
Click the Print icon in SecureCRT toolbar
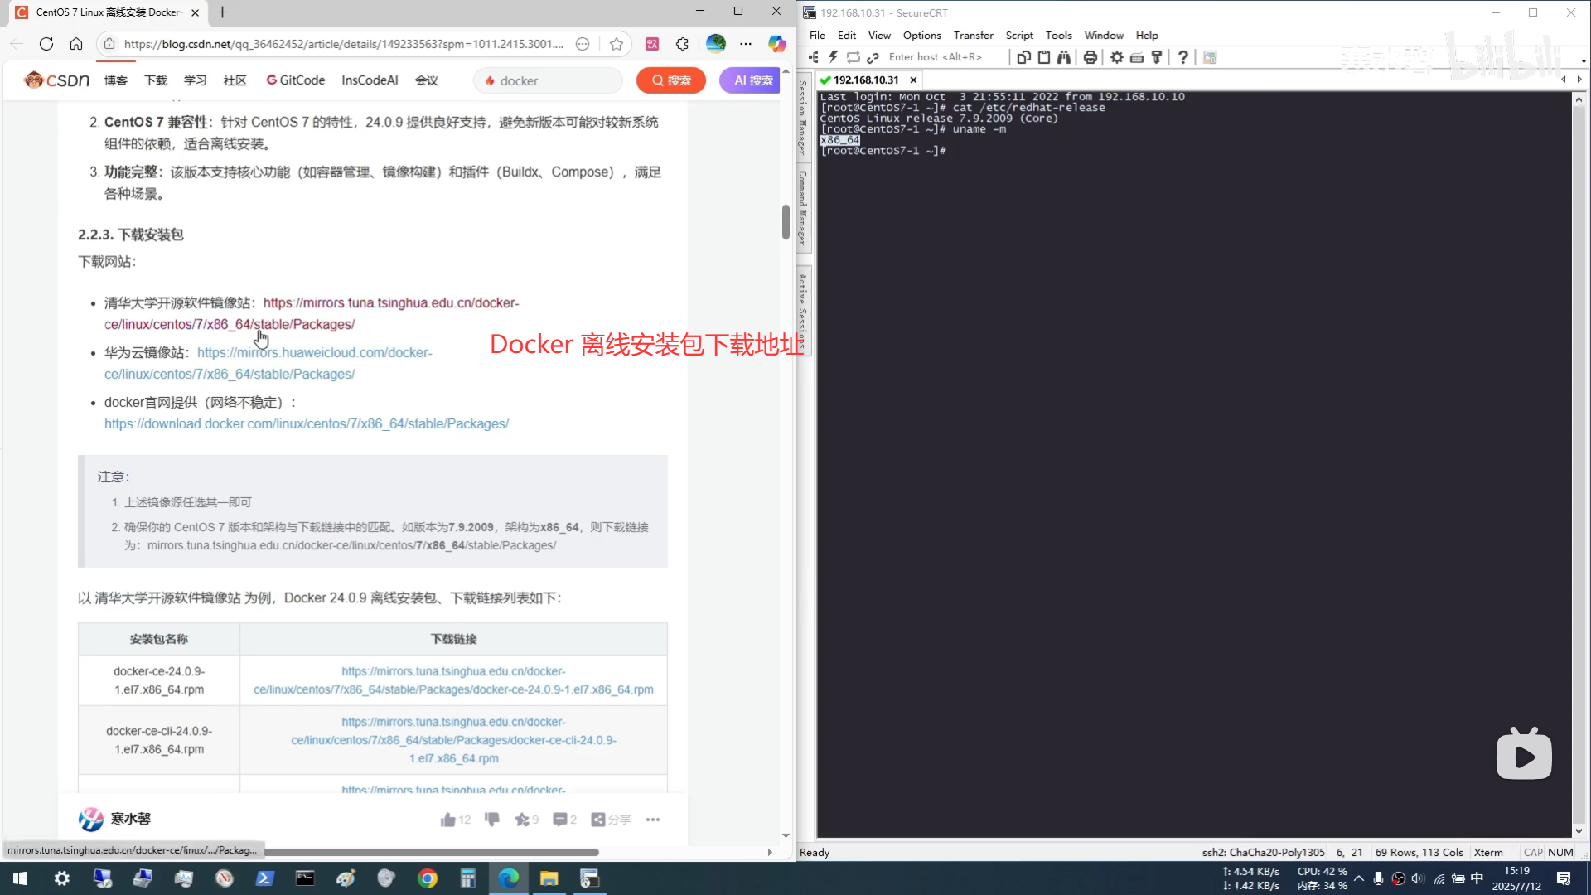pos(1090,57)
